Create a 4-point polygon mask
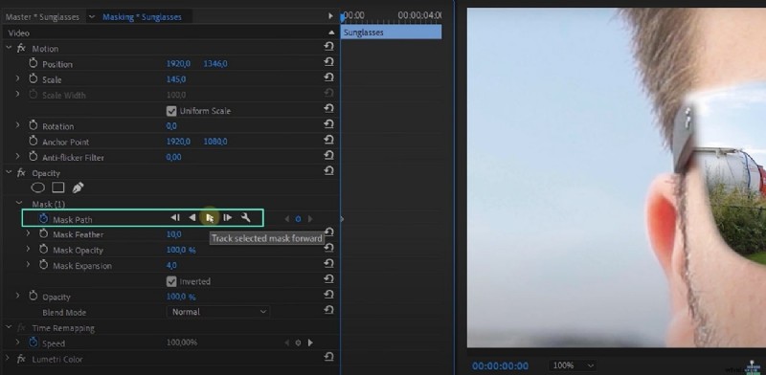Viewport: 766px width, 375px height. coord(58,187)
